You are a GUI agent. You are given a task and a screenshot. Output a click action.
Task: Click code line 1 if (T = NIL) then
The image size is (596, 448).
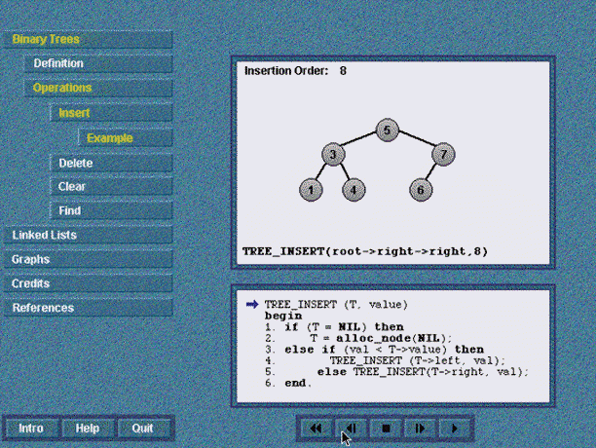click(334, 327)
